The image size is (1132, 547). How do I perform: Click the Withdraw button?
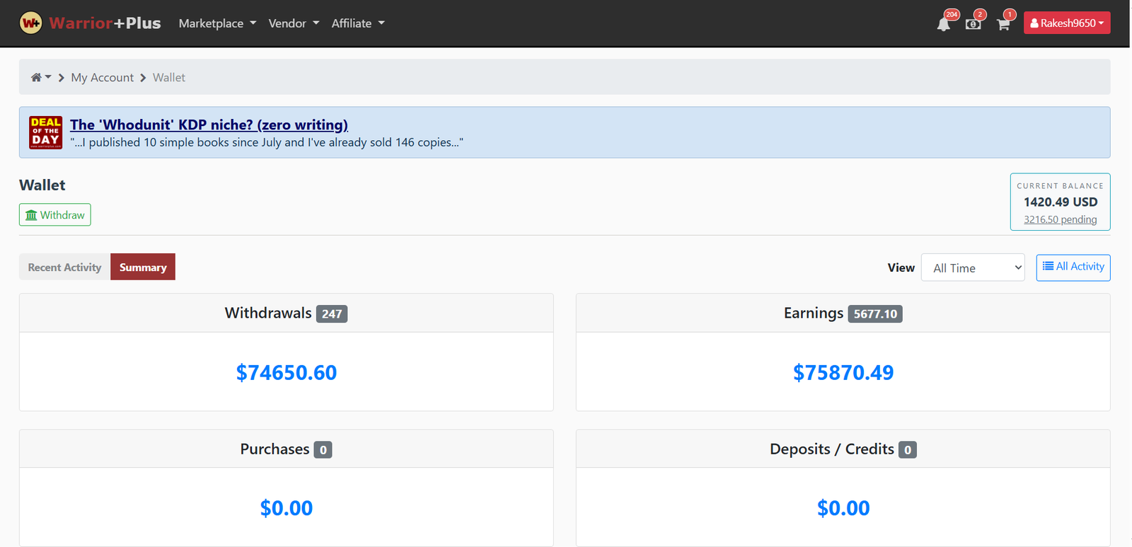click(x=55, y=214)
